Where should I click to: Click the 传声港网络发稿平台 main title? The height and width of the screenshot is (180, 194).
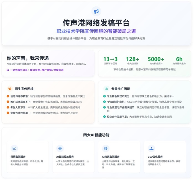[96, 23]
